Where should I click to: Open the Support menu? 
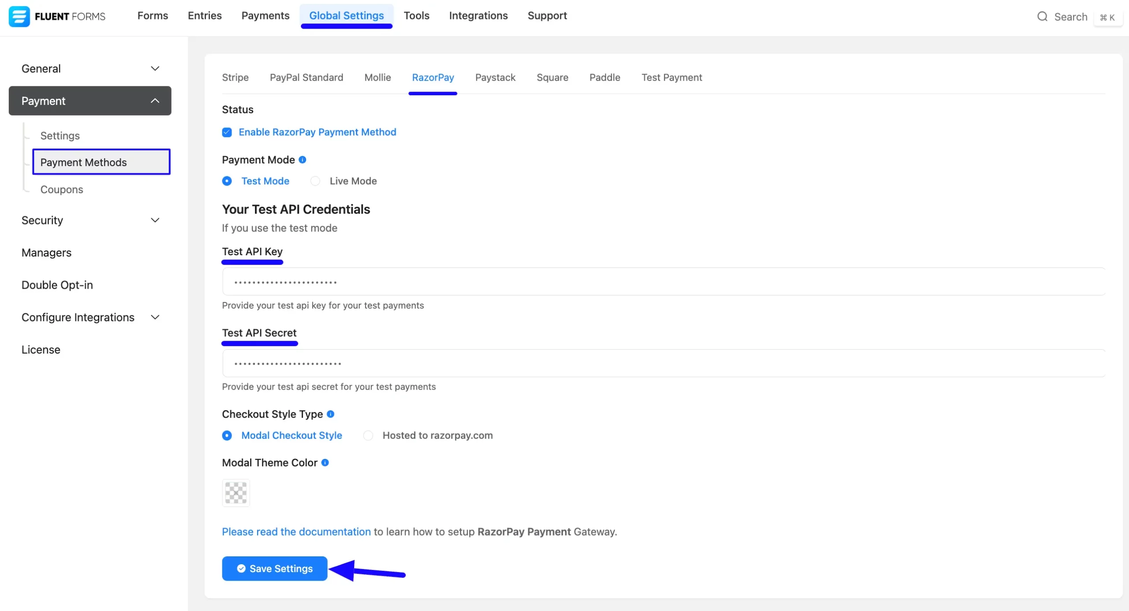point(547,16)
